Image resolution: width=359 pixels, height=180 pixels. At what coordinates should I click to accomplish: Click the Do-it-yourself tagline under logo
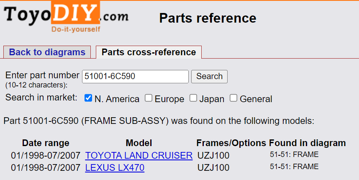pos(76,29)
